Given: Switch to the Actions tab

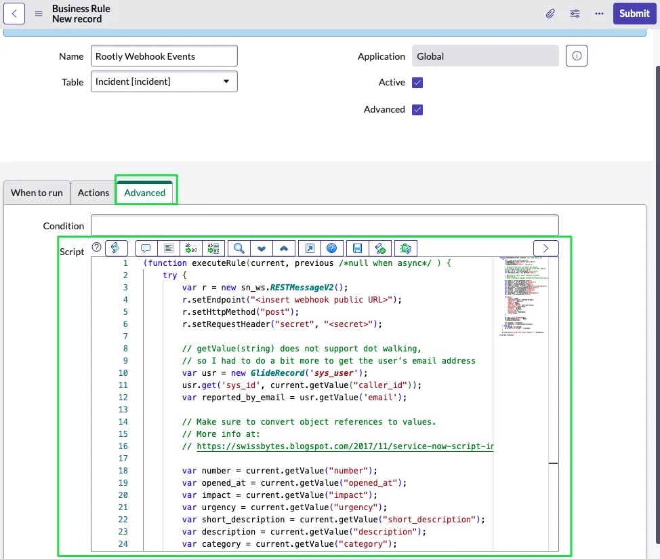Looking at the screenshot, I should point(93,193).
